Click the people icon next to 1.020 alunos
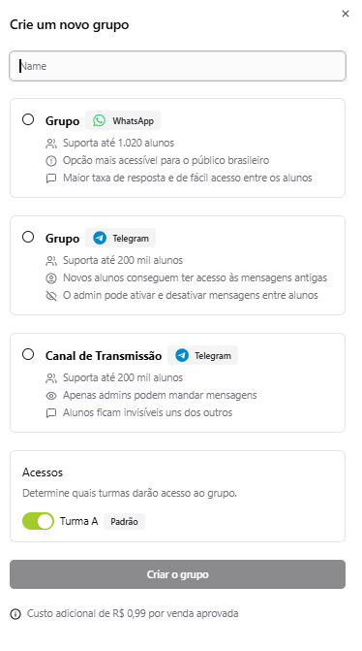The width and height of the screenshot is (362, 651). click(x=51, y=144)
